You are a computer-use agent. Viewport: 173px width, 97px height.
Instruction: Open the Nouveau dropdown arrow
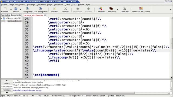[11, 10]
